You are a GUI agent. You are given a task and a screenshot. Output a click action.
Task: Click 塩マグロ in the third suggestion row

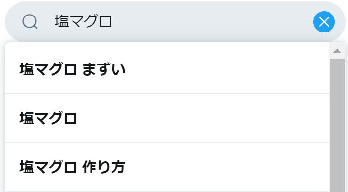click(48, 167)
